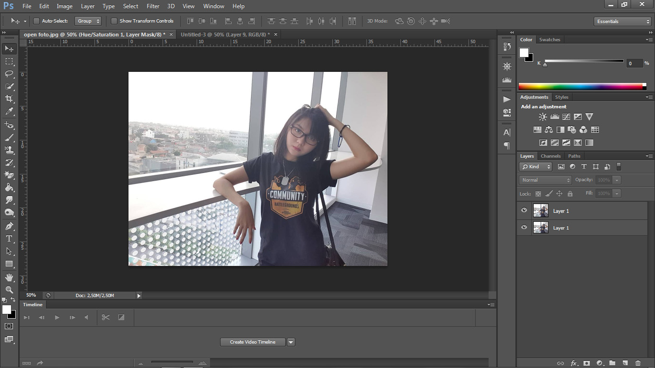
Task: Pick the Eyedropper tool
Action: point(9,111)
